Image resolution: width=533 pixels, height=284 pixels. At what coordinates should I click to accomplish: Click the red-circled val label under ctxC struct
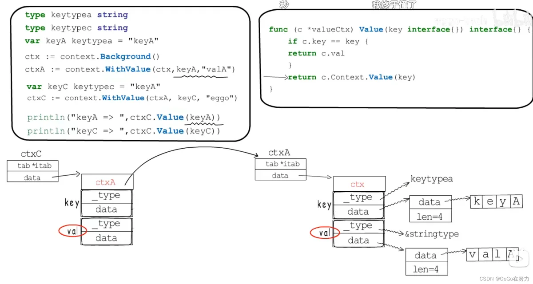pyautogui.click(x=72, y=231)
